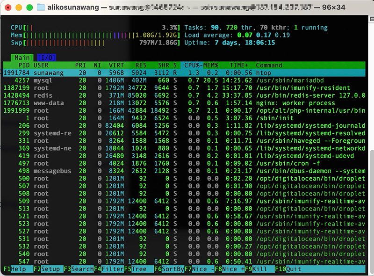Select the /usr/sbin/cron process row

pos(184,164)
